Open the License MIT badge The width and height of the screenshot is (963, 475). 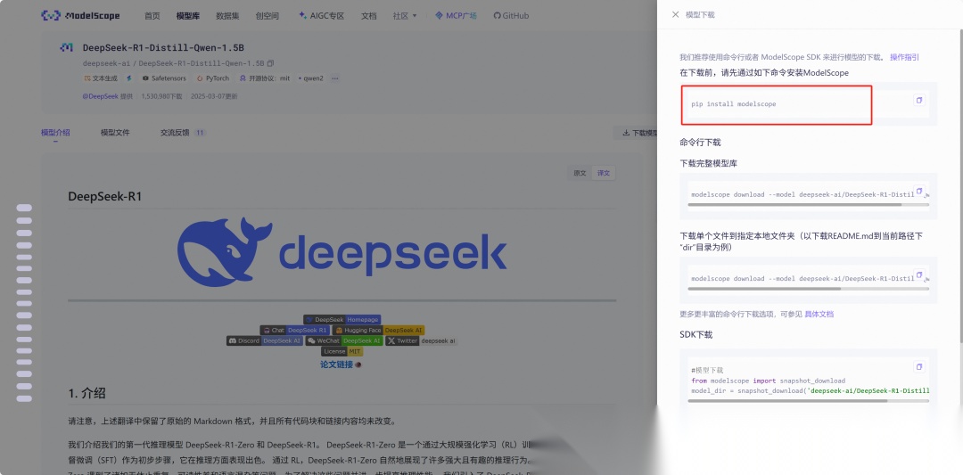(342, 352)
